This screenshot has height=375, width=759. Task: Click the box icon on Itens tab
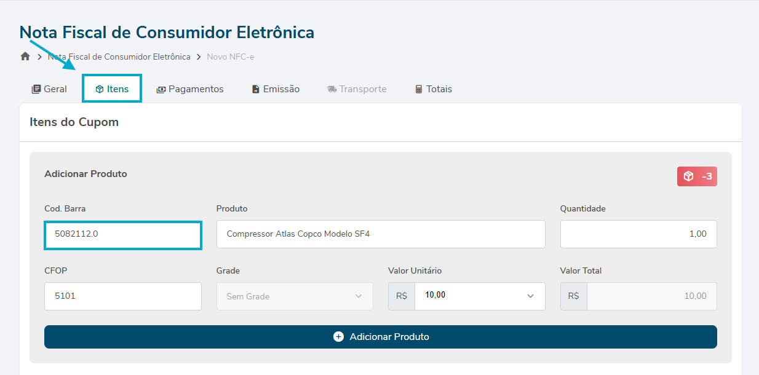[99, 89]
